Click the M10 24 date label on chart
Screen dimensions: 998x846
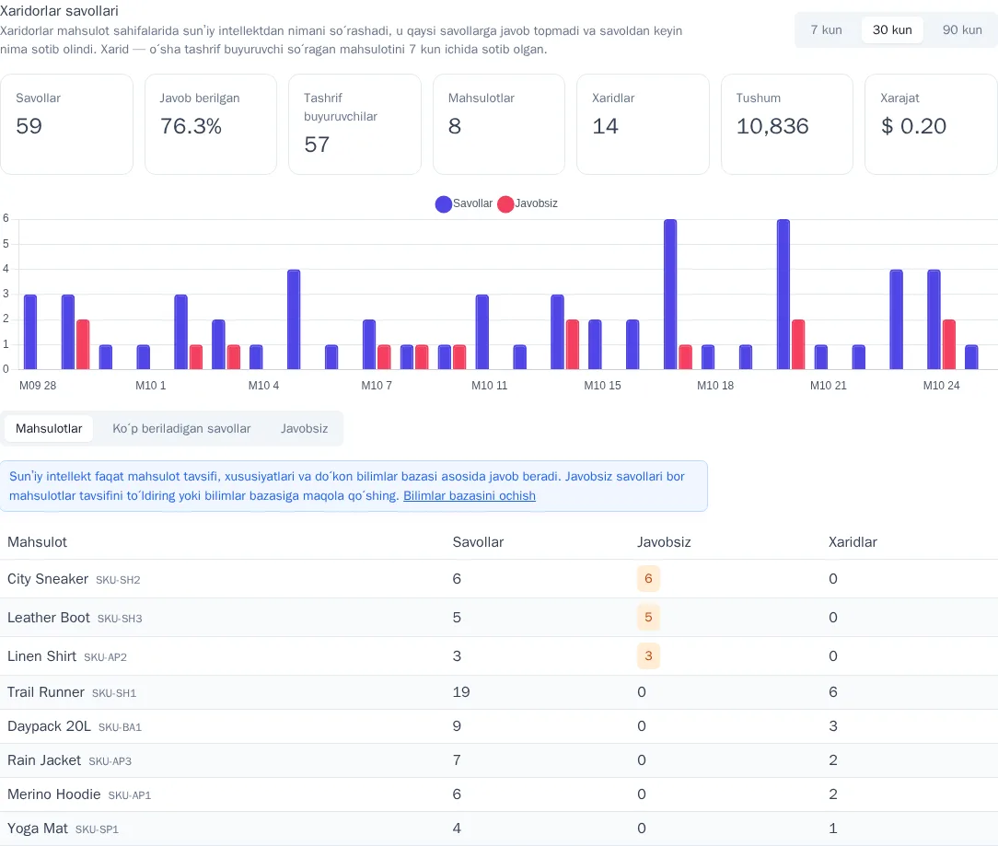tap(941, 386)
